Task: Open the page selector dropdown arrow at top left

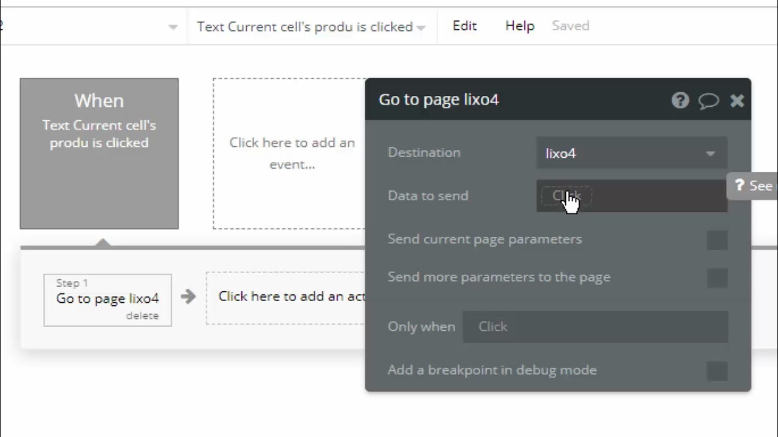Action: click(173, 27)
